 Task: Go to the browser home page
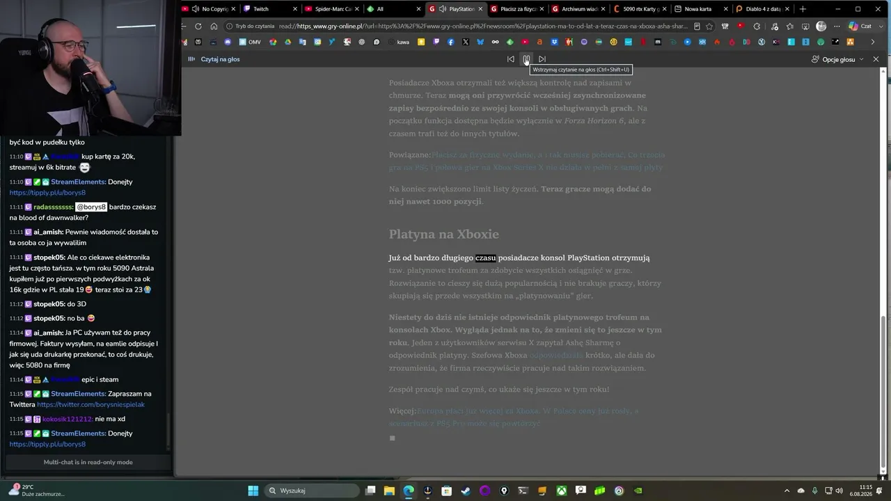click(x=214, y=26)
